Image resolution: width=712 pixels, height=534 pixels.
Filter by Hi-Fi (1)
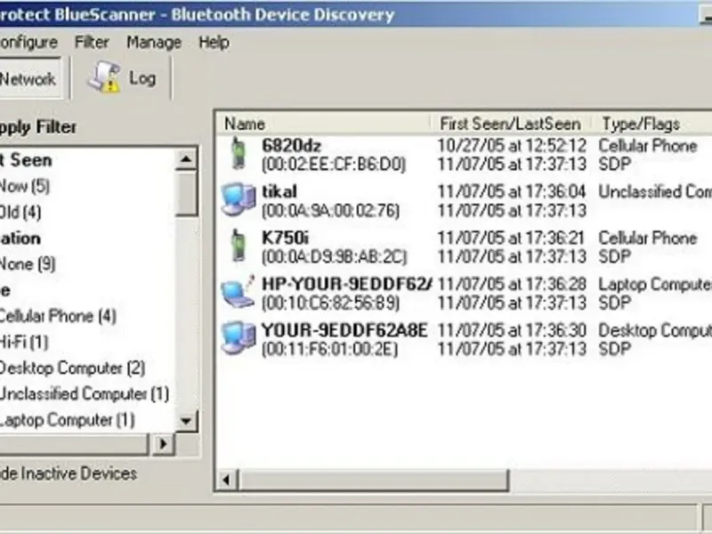pos(24,342)
